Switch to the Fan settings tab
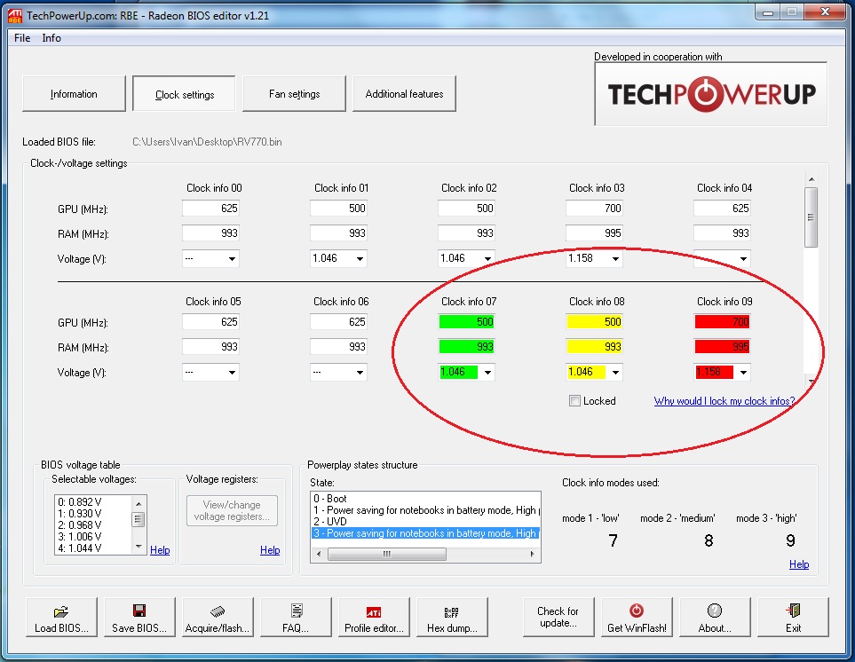This screenshot has width=855, height=662. pos(294,94)
